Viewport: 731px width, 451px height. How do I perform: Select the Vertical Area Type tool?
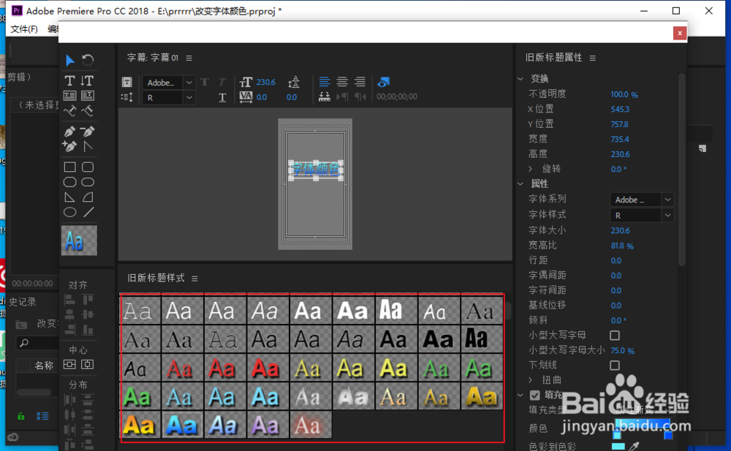tap(87, 96)
